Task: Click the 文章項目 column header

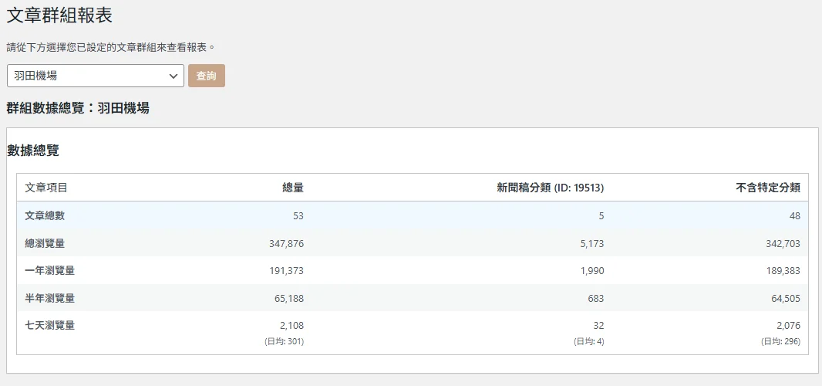Action: tap(46, 188)
